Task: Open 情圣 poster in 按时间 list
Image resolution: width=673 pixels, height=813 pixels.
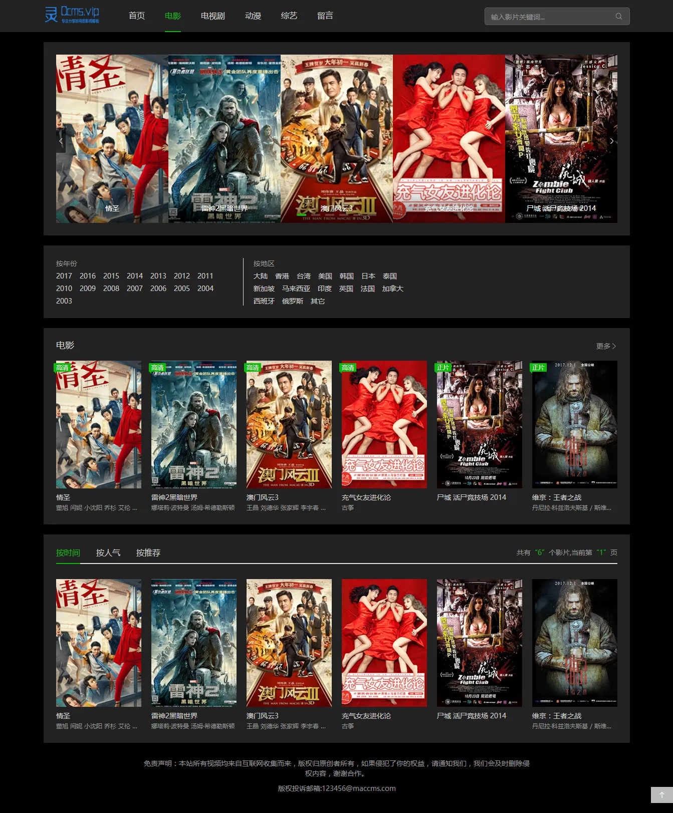Action: [x=99, y=643]
